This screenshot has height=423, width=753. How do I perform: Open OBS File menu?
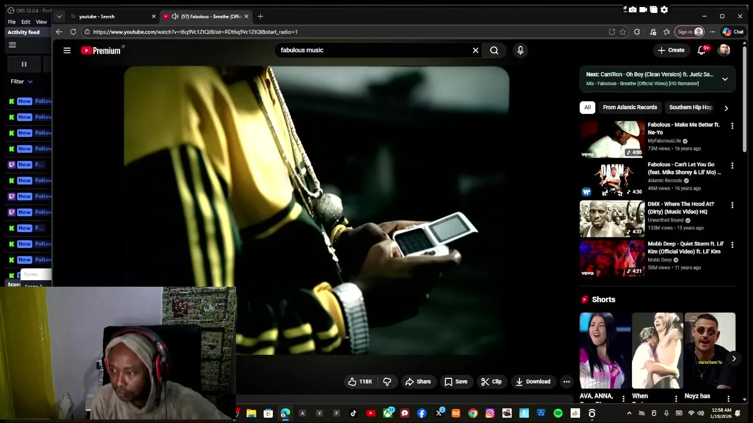12,22
